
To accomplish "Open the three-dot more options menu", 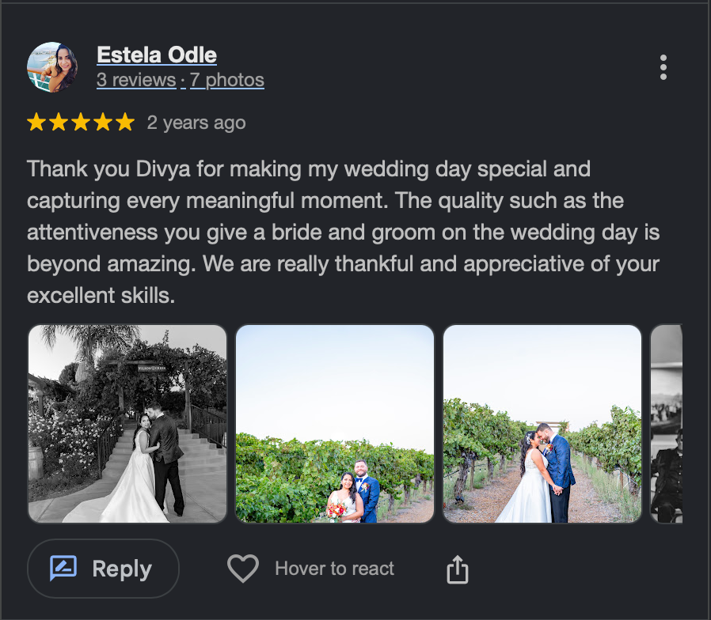I will coord(663,67).
